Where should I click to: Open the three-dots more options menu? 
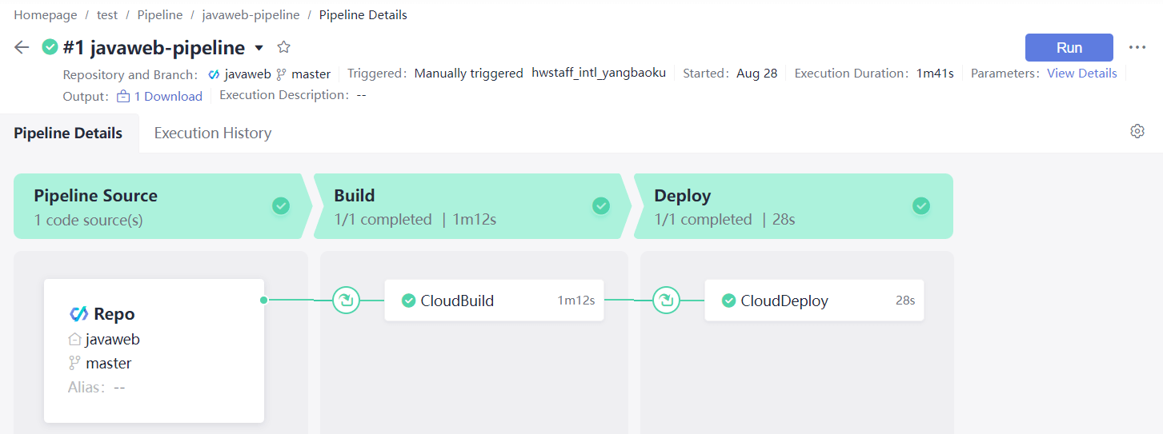pyautogui.click(x=1137, y=48)
